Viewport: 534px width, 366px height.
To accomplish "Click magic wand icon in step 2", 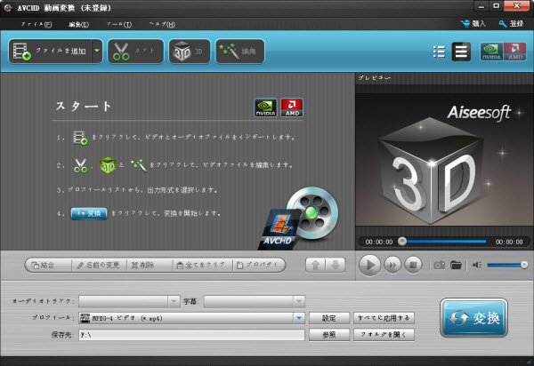I will (139, 165).
